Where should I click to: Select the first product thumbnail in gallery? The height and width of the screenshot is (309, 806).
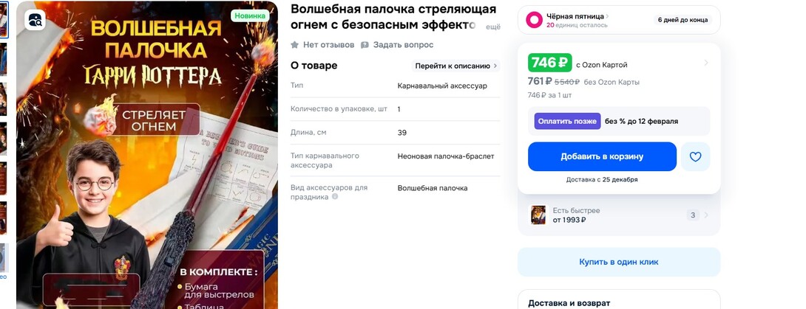(3, 19)
